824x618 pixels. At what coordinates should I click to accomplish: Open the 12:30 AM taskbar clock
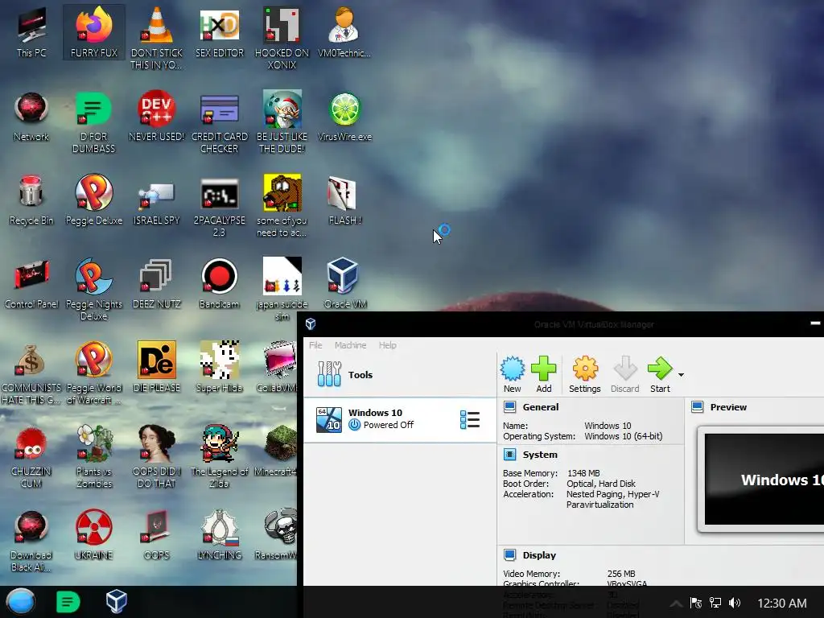(x=782, y=604)
